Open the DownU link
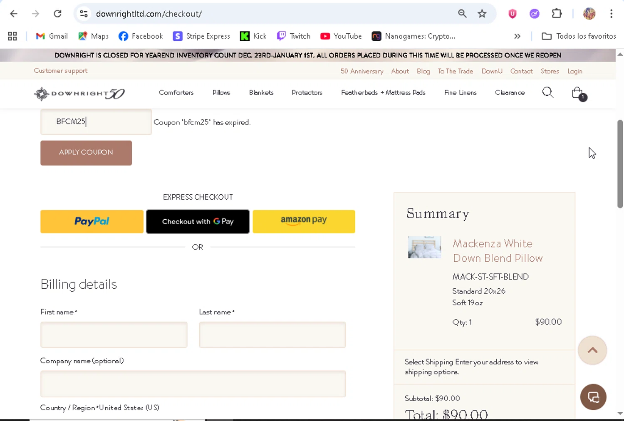624x421 pixels. click(492, 71)
